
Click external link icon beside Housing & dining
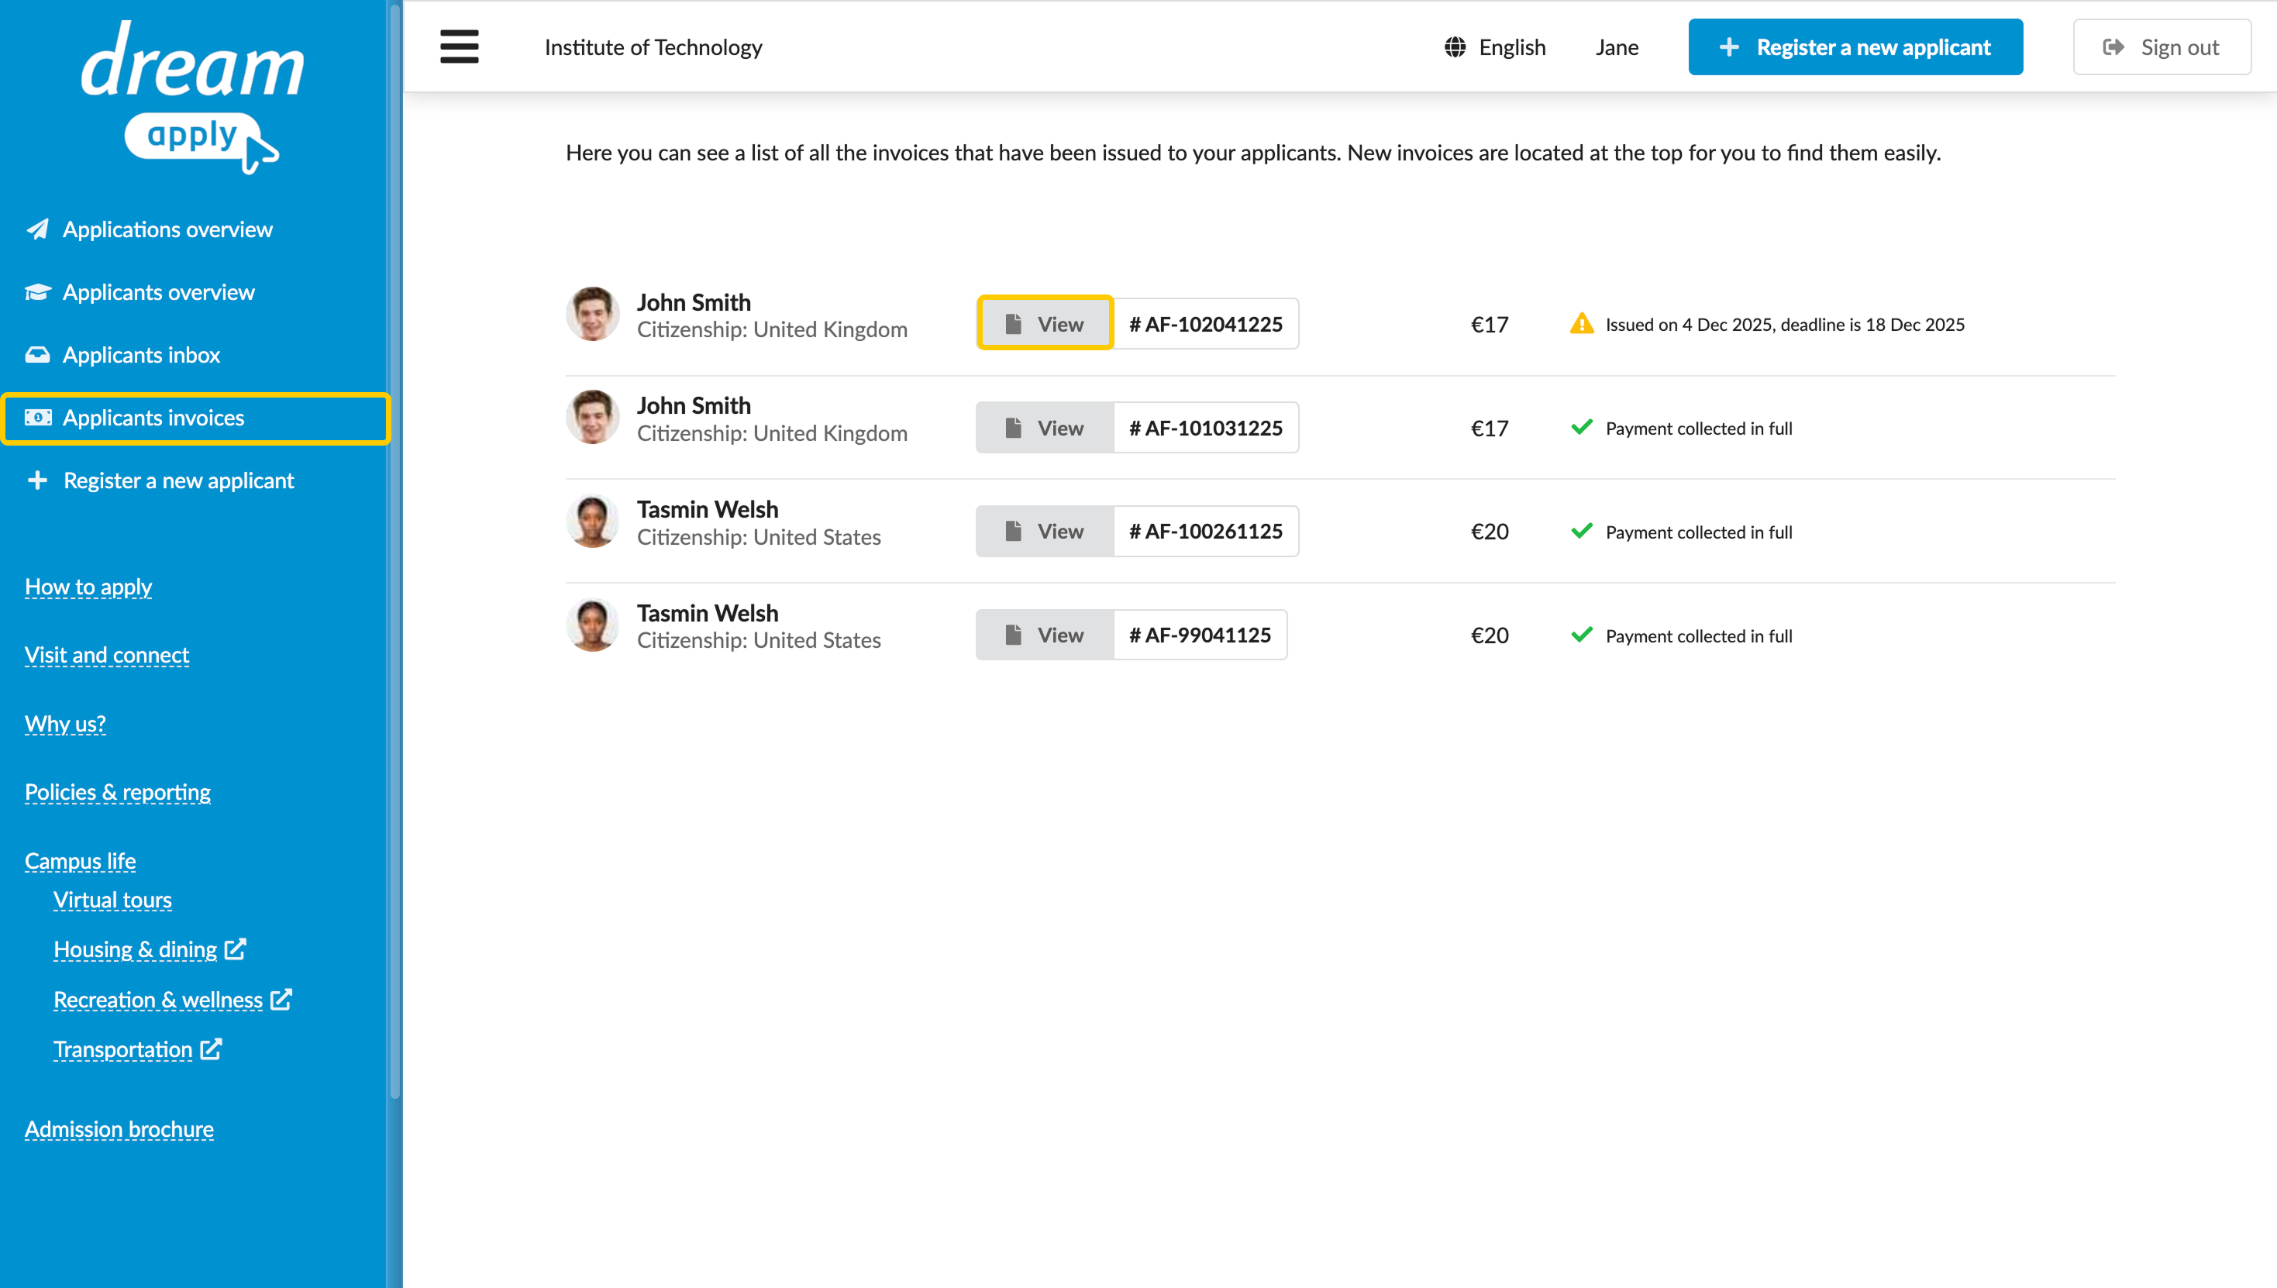click(x=234, y=949)
